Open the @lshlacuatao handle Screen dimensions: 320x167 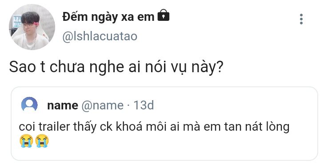click(x=100, y=36)
